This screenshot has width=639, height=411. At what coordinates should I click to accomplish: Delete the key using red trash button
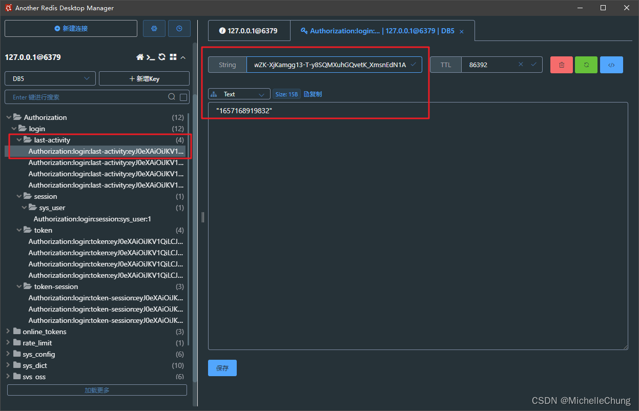(561, 64)
